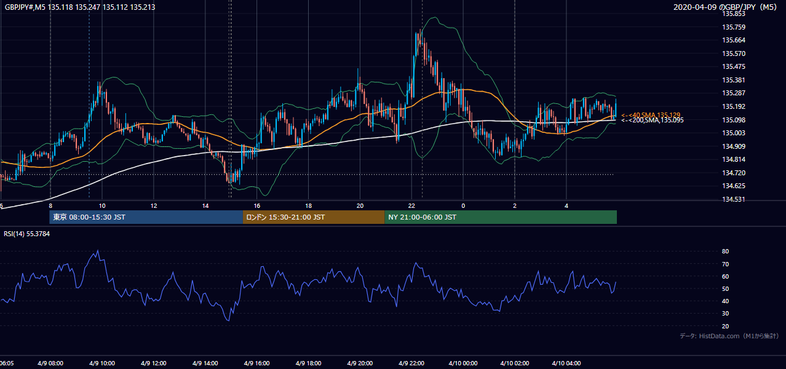The height and width of the screenshot is (369, 786).
Task: Click the white 200 SMA 135.095 label
Action: (653, 121)
